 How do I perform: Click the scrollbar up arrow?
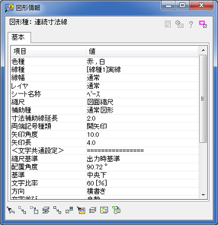click(x=203, y=50)
